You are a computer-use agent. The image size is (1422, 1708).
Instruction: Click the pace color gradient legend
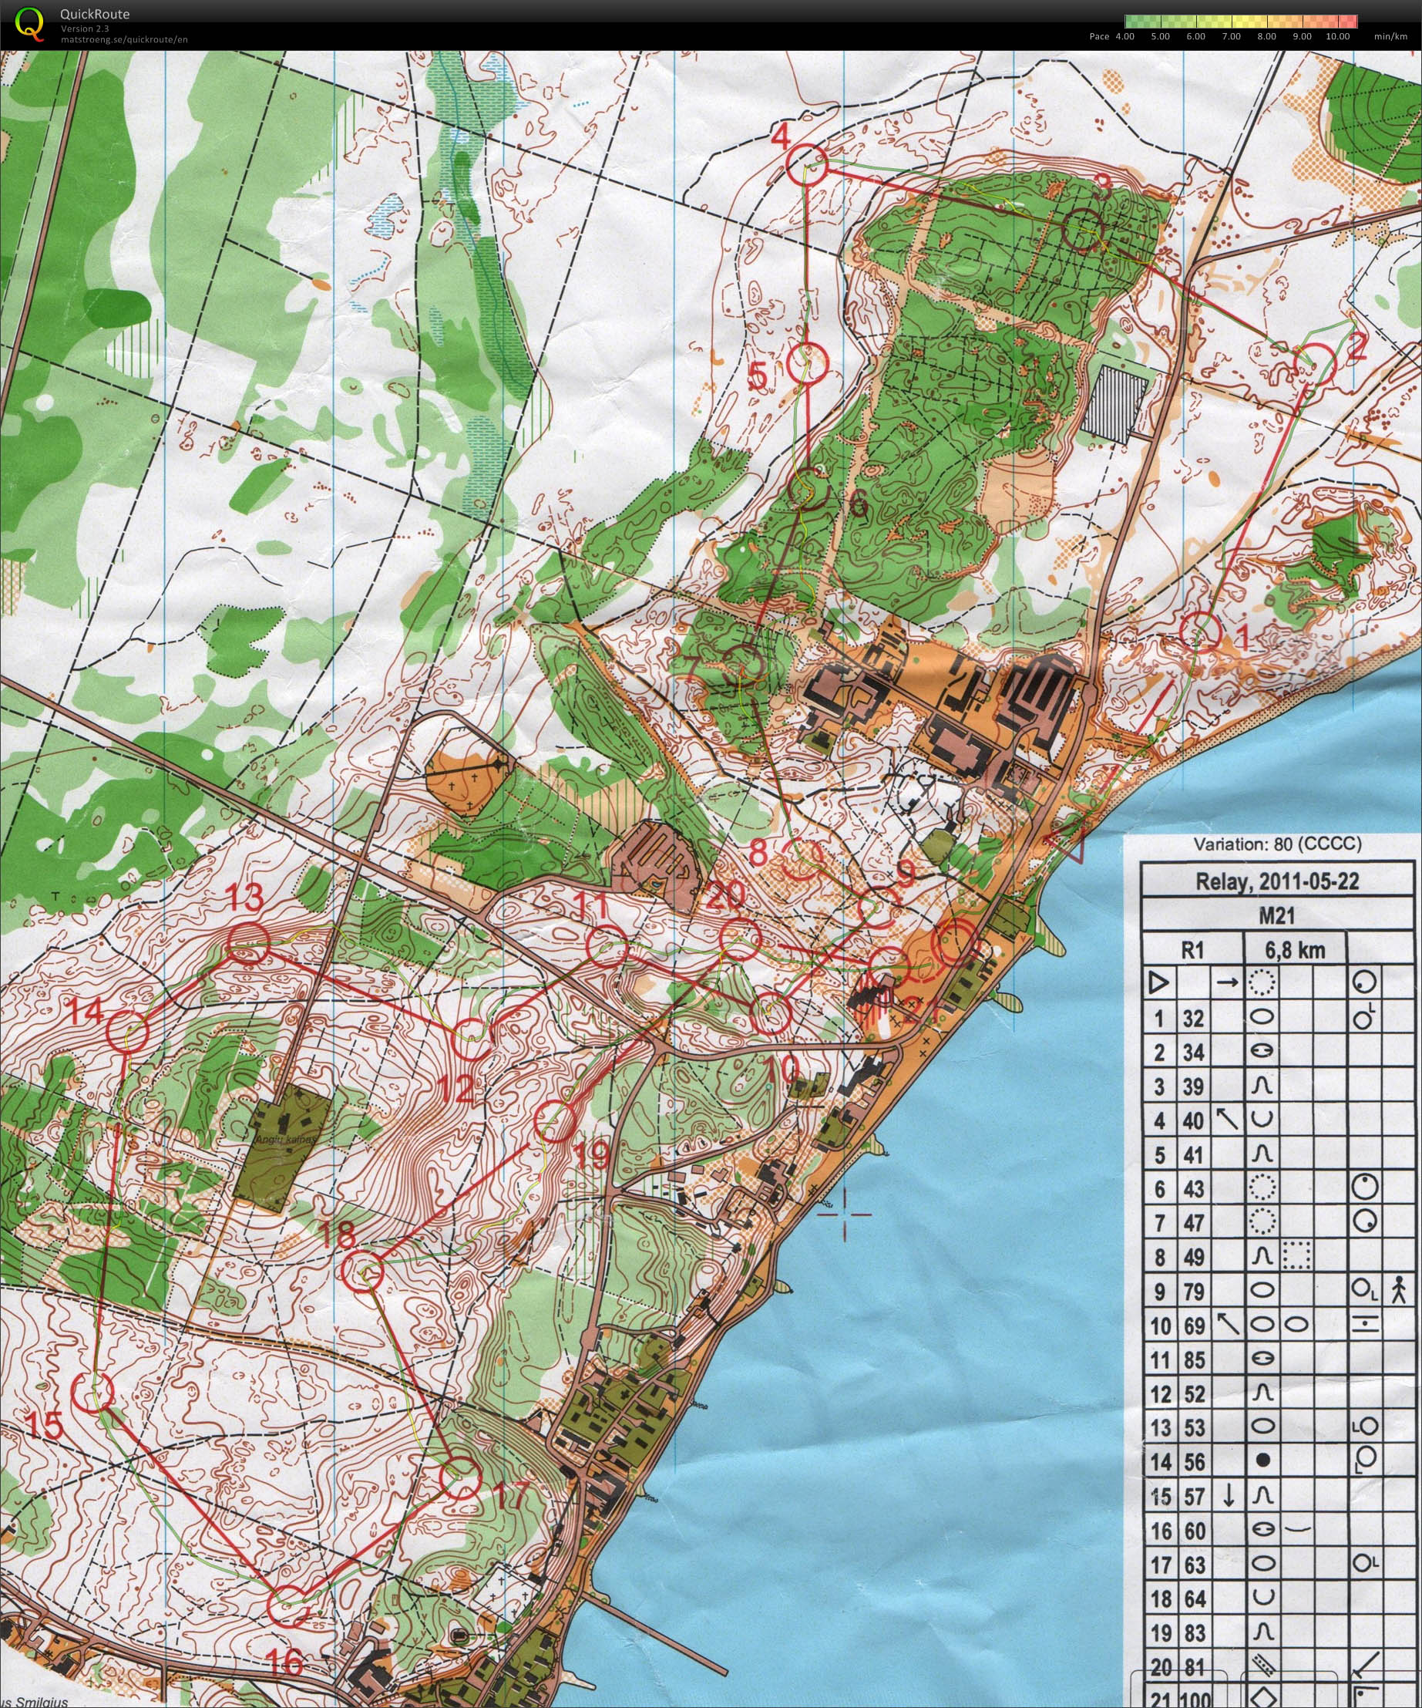tap(1242, 22)
